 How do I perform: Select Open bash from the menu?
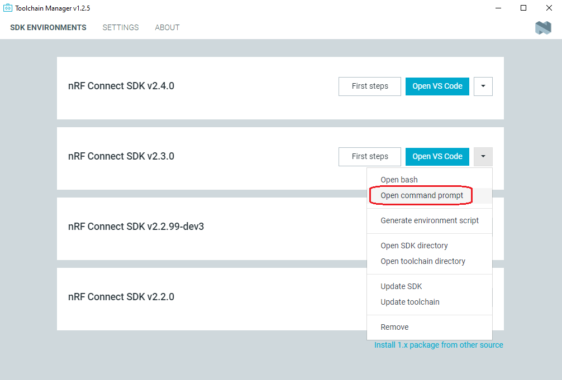point(430,180)
